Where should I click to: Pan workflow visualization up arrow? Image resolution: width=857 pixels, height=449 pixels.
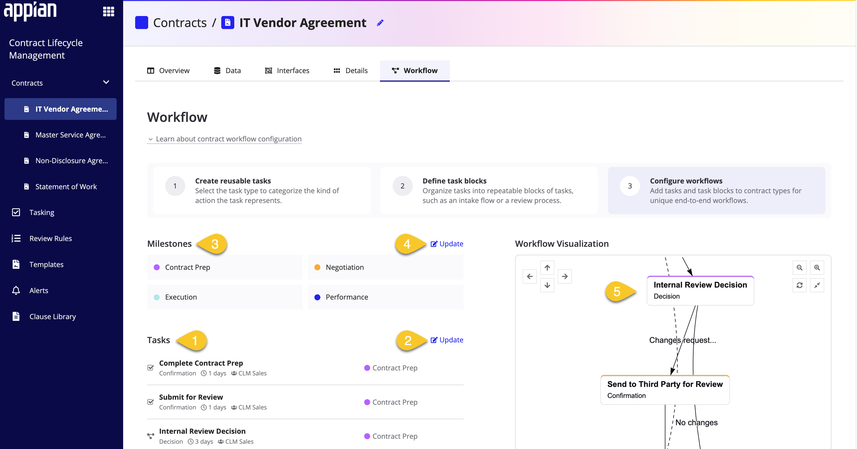(547, 267)
